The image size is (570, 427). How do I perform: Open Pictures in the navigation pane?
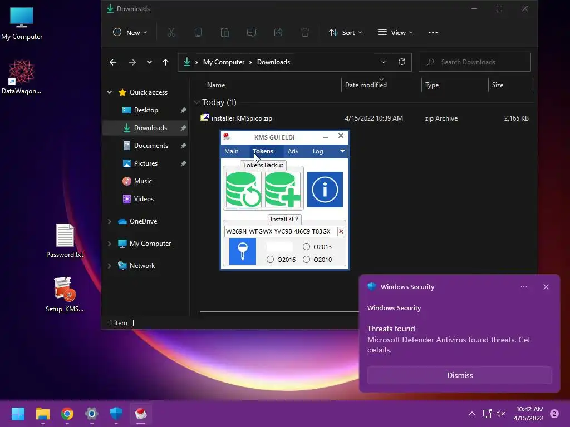coord(145,163)
